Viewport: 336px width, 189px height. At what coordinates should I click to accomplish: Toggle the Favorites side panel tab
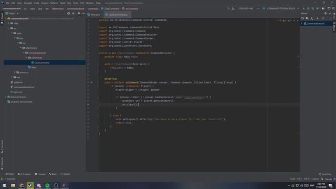point(2,163)
